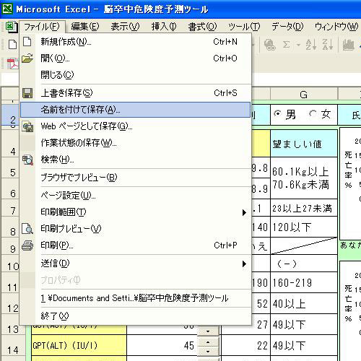The height and width of the screenshot is (361, 361).
Task: Click the Sort Ascending toolbar icon
Action: [311, 45]
